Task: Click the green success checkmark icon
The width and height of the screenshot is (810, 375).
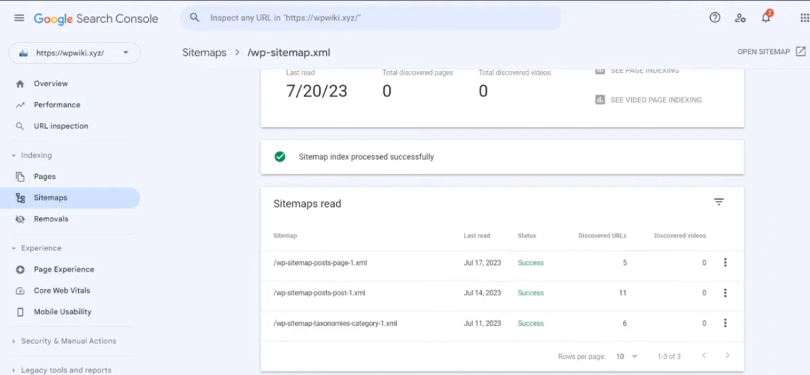Action: tap(279, 156)
